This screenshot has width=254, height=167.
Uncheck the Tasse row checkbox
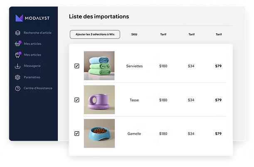77,100
